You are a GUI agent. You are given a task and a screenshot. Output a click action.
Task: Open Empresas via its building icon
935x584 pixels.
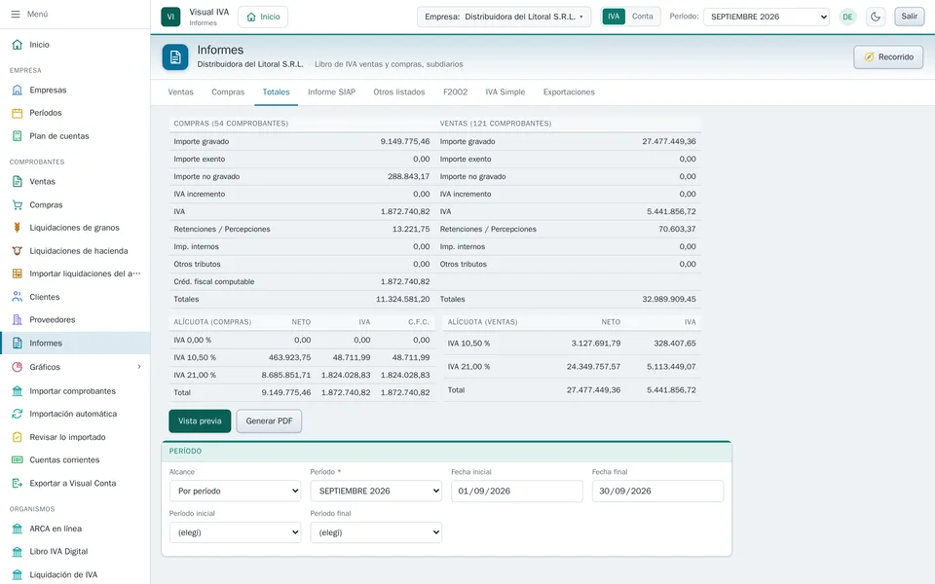click(x=18, y=90)
